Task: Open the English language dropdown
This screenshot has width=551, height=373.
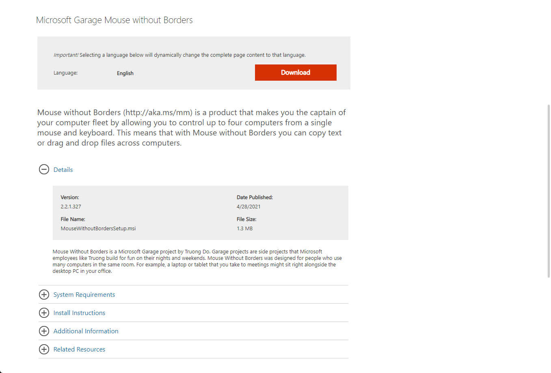Action: coord(125,73)
